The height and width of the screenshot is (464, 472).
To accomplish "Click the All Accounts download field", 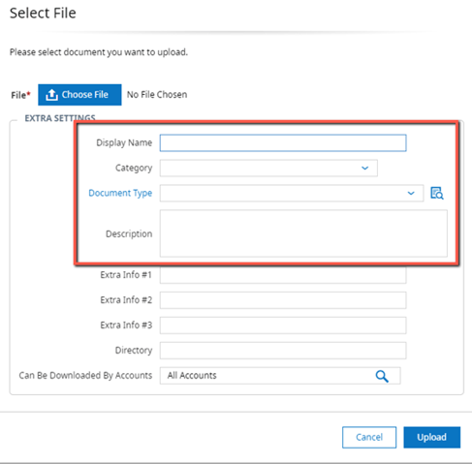I will click(280, 376).
